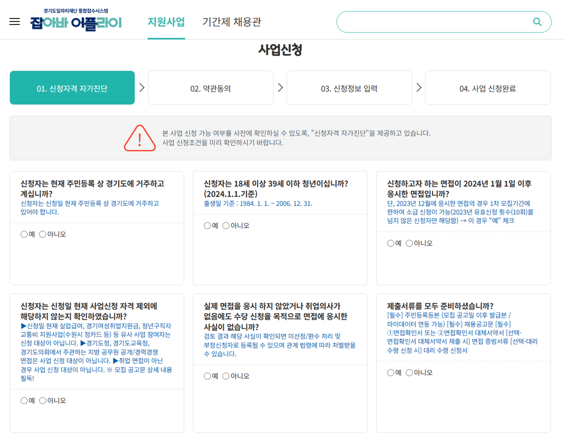This screenshot has height=438, width=565.
Task: Click step 01. 신청자격 자가진단
Action: coord(72,88)
